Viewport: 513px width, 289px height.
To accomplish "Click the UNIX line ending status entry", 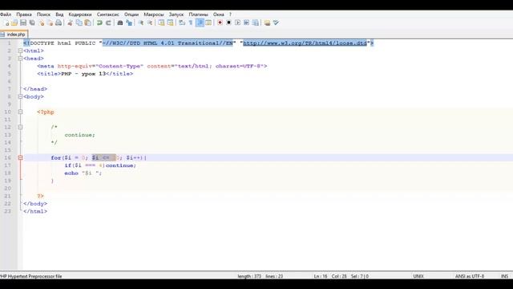I will coord(418,276).
